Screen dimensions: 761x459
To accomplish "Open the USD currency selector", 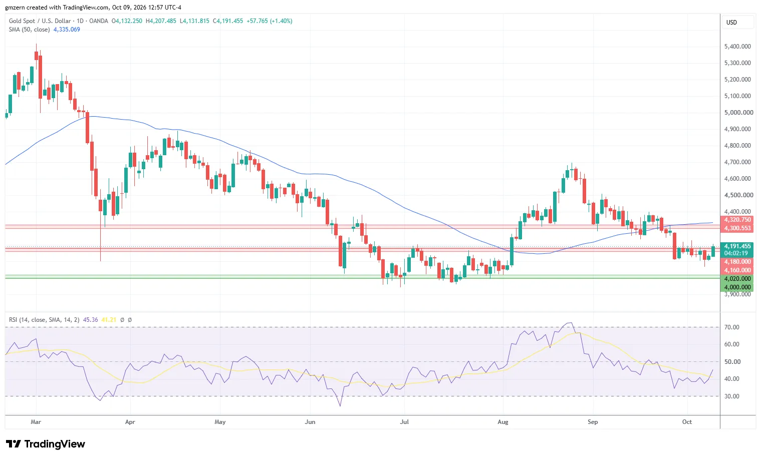I will [x=737, y=23].
